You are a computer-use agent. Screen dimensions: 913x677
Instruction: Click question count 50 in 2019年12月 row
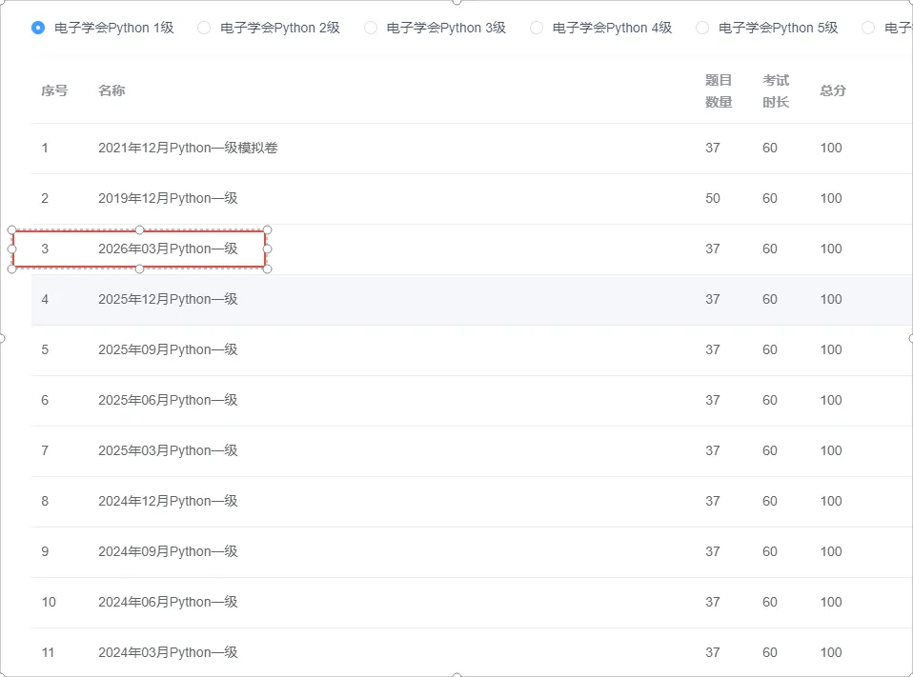click(713, 198)
